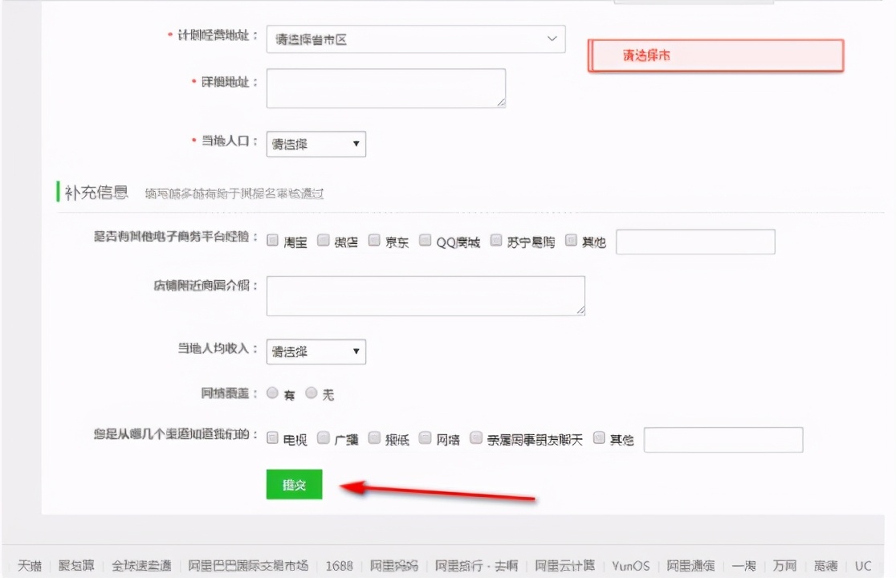Screen dimensions: 896x578
Task: Check the 电视 channel checkbox
Action: pos(273,438)
